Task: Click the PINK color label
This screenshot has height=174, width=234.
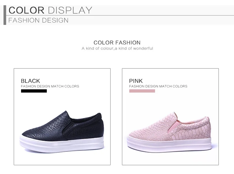Action: 136,81
